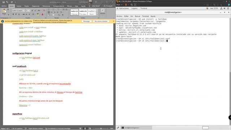Open quick access toolbar customize arrow
Image resolution: width=231 pixels, height=130 pixels.
pos(15,2)
